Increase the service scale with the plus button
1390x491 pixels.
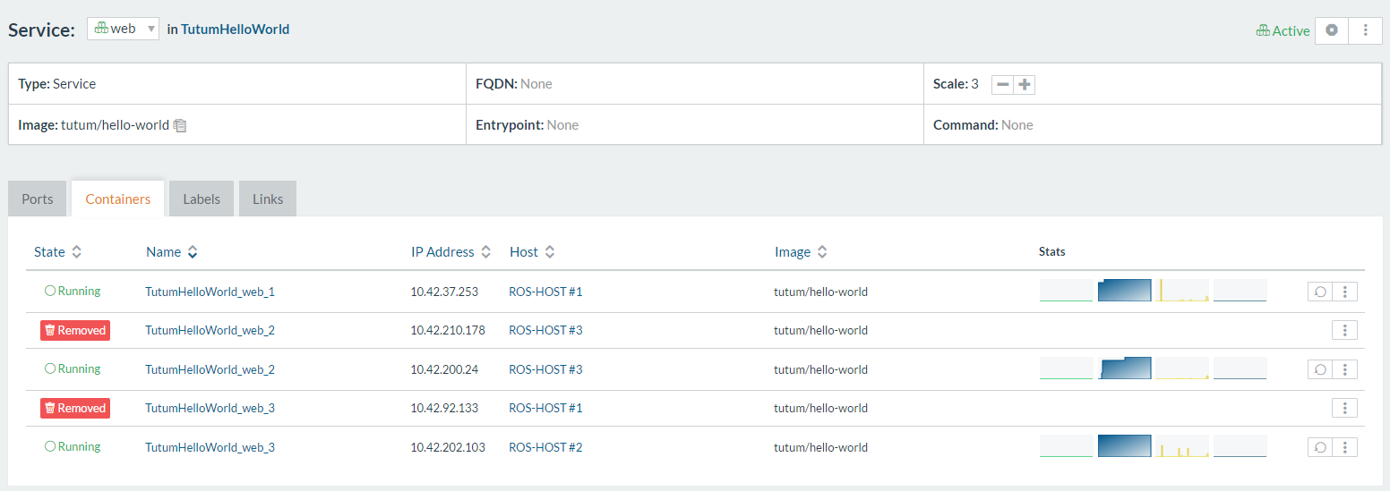pos(1025,85)
